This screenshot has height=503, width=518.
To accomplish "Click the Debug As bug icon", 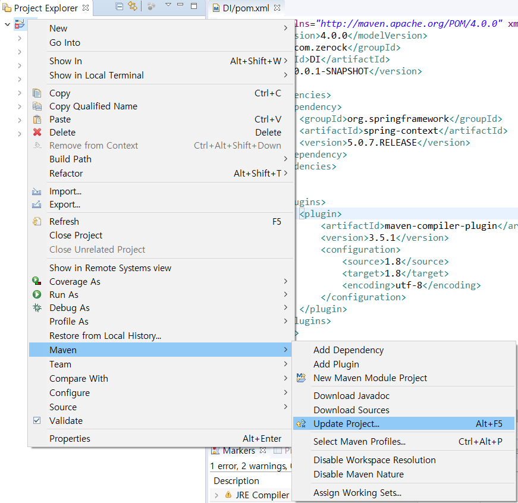I will pyautogui.click(x=37, y=308).
